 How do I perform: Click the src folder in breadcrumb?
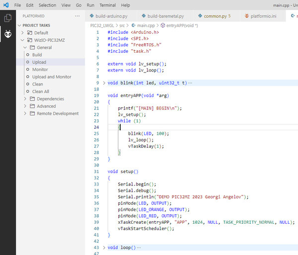[x=122, y=25]
